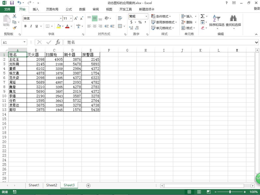This screenshot has height=195, width=260.
Task: Collapse the ribbon with the arrow
Action: 256,34
